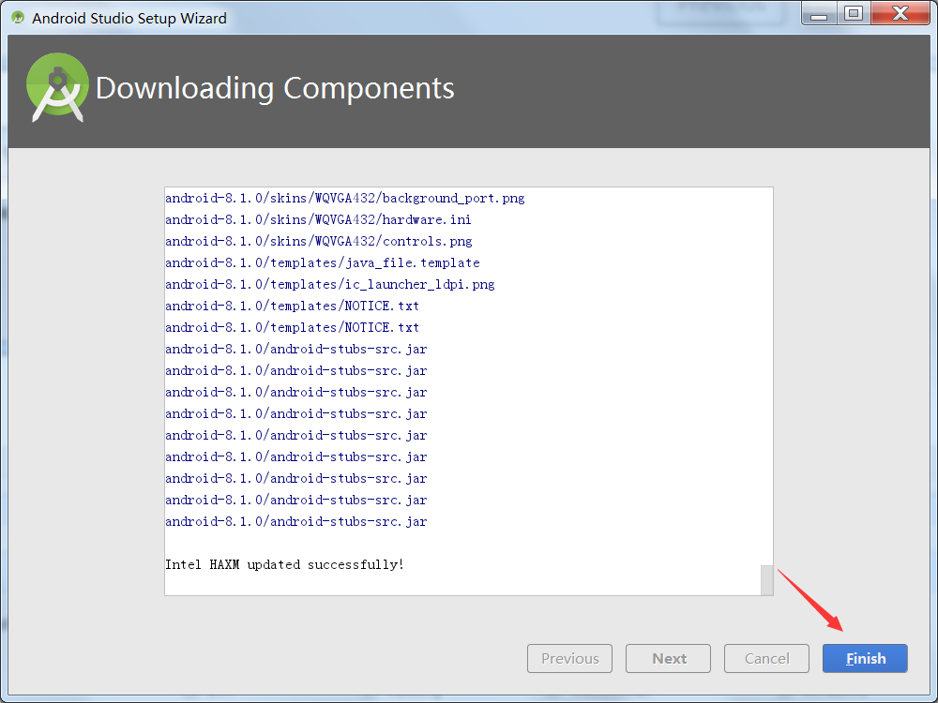
Task: Select the background_port.png log line
Action: tap(345, 198)
